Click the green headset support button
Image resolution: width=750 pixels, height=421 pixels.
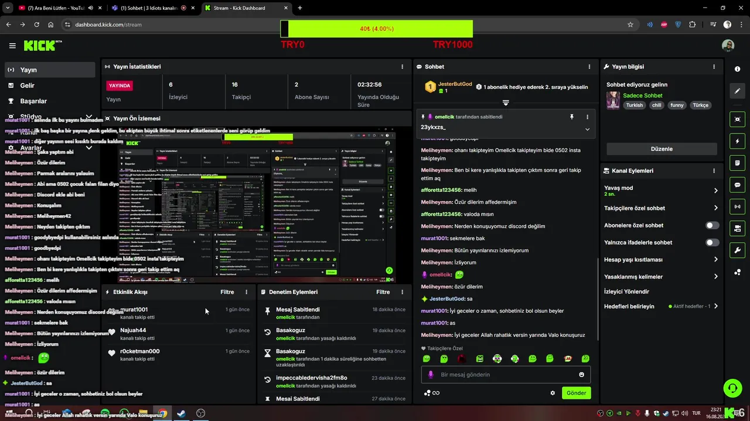pyautogui.click(x=732, y=388)
